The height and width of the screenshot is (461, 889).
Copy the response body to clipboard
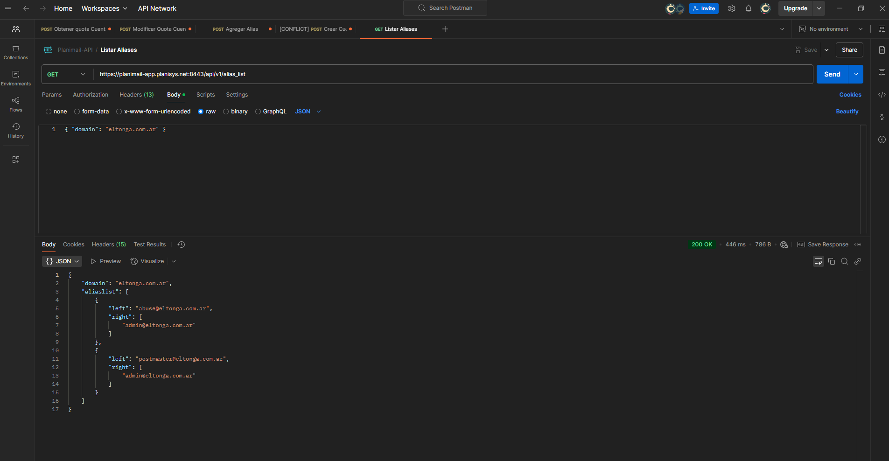[832, 261]
